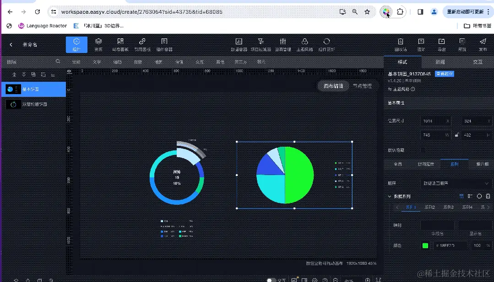Click the help question icon beside 主题风格

413,89
